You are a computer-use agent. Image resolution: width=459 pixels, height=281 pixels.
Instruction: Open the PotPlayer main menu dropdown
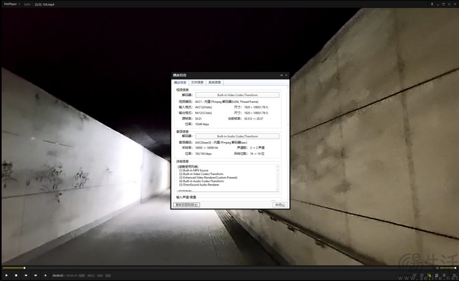click(x=11, y=4)
